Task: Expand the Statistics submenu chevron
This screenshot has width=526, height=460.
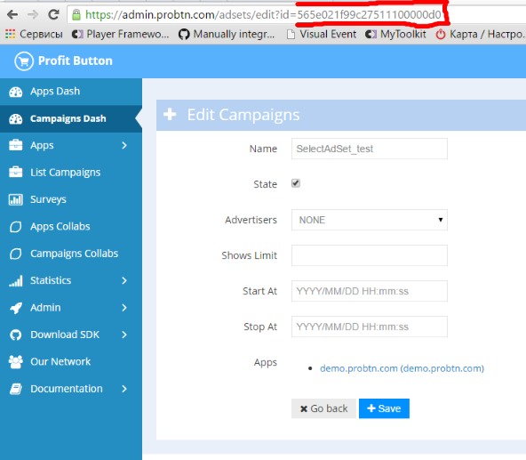Action: 124,280
